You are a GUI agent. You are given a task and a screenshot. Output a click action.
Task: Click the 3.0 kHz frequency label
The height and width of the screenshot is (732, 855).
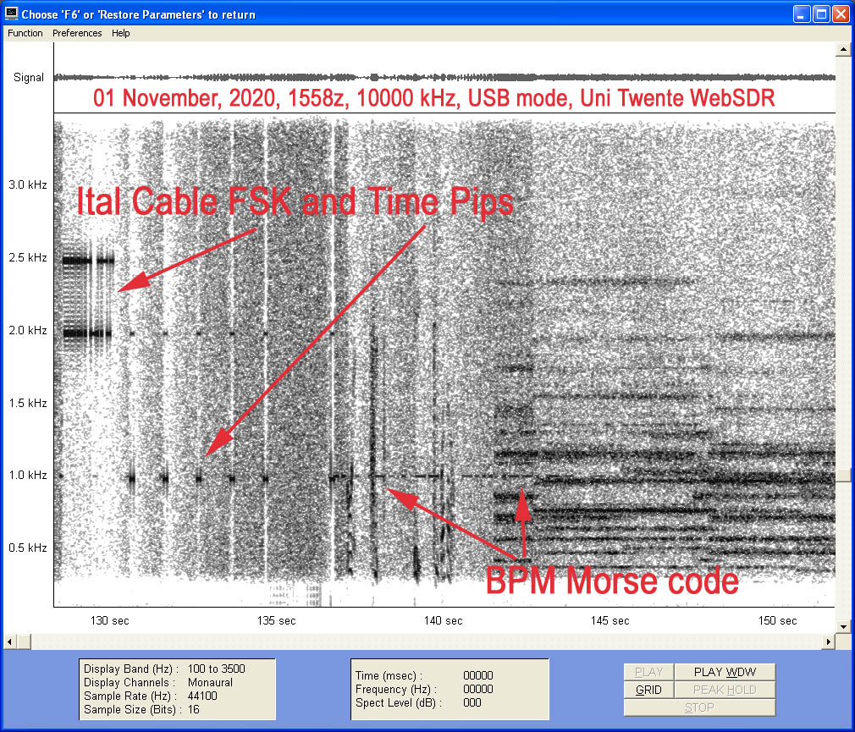28,184
